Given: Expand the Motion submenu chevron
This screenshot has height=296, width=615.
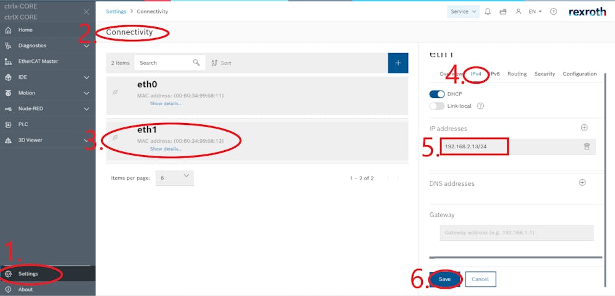Looking at the screenshot, I should point(87,93).
